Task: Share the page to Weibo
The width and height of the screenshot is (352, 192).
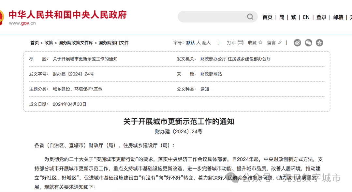Action: click(x=297, y=43)
